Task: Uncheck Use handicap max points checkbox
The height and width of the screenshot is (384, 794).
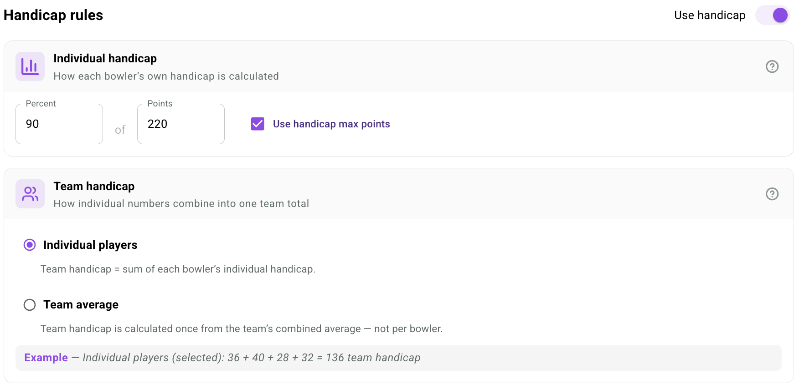Action: (258, 124)
